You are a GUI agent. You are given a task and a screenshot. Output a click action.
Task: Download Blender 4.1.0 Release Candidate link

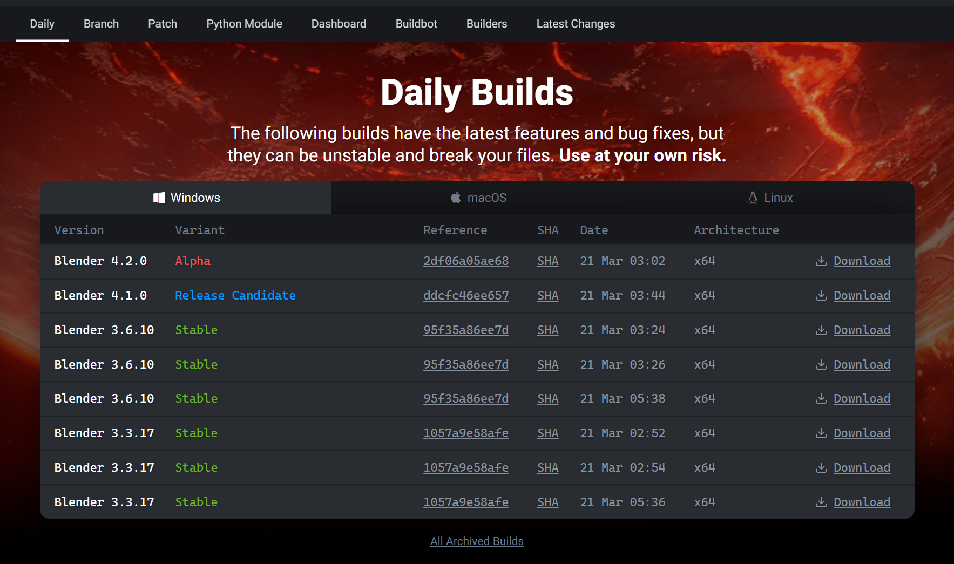(862, 296)
